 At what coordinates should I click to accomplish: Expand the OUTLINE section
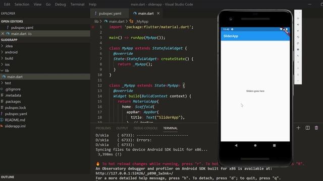(45, 177)
